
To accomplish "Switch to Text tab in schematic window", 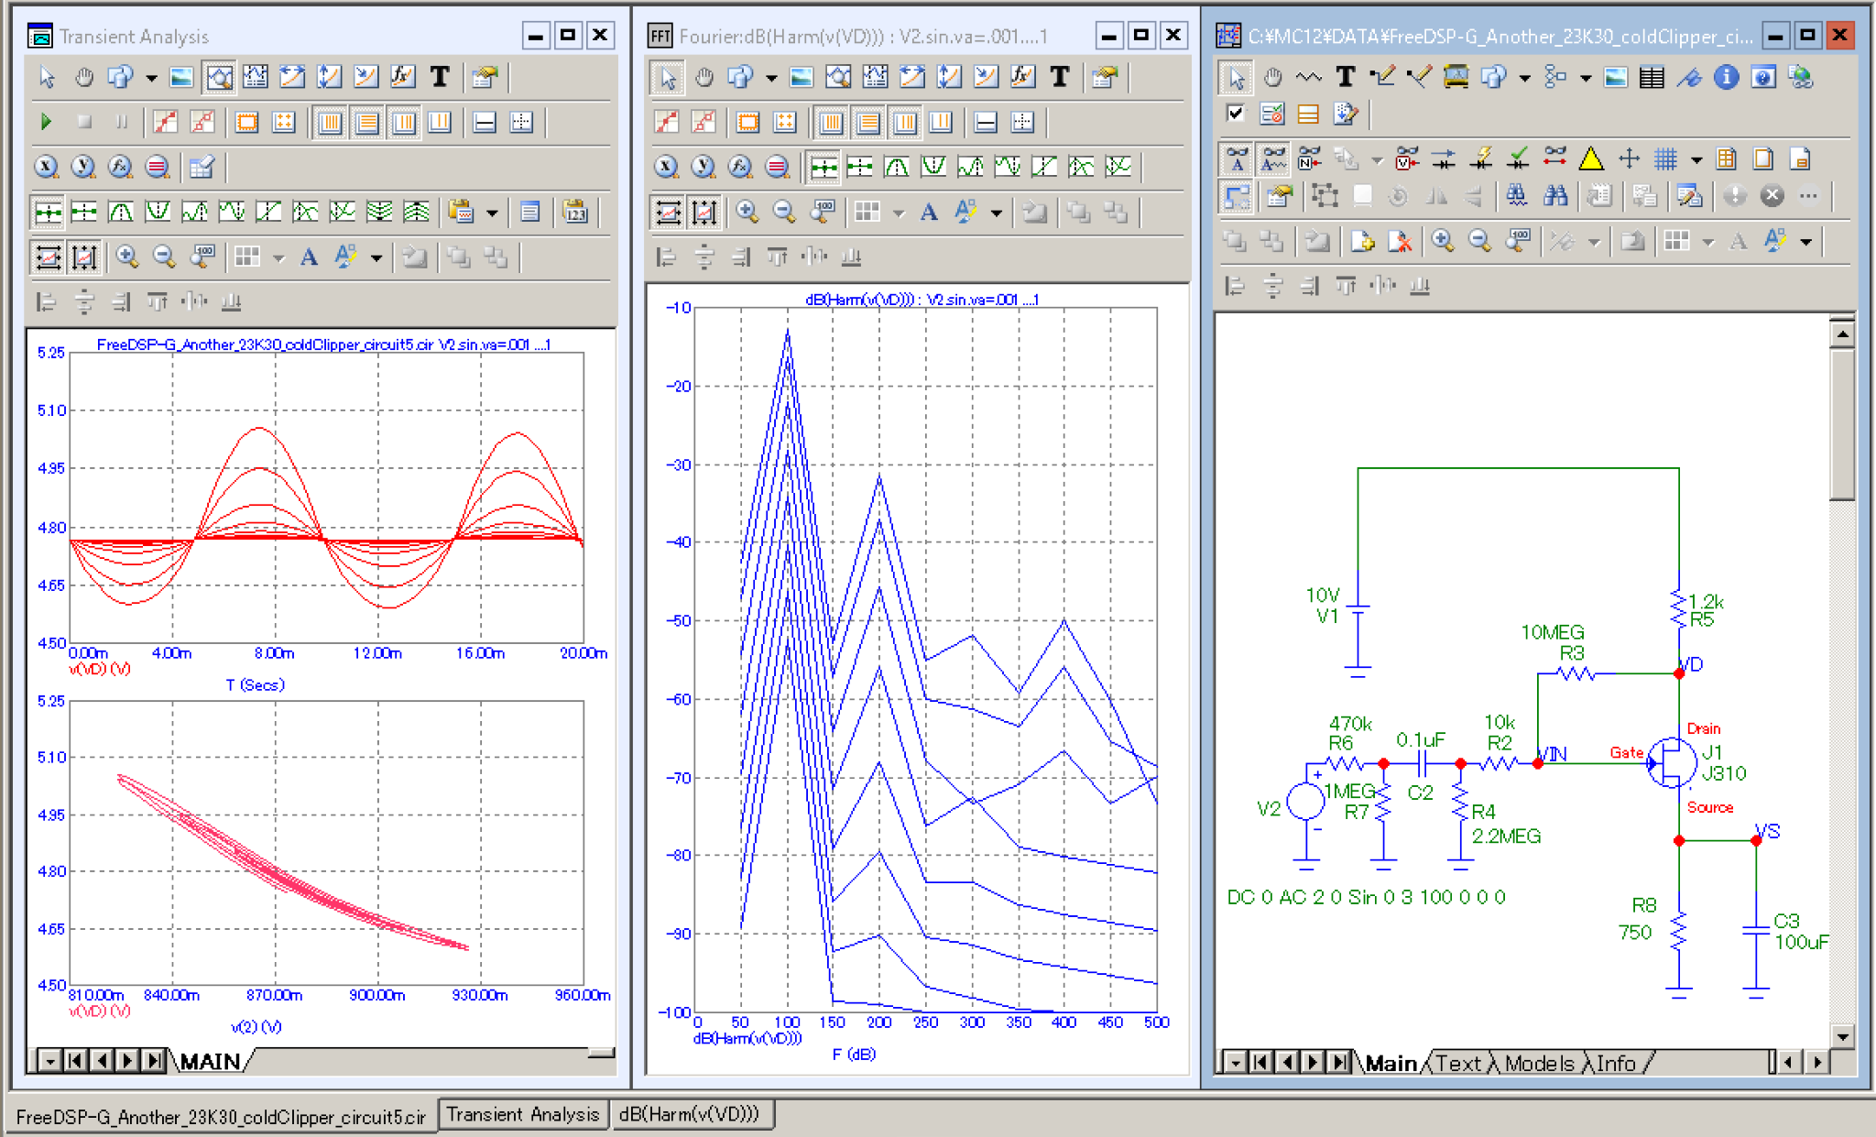I will point(1457,1063).
